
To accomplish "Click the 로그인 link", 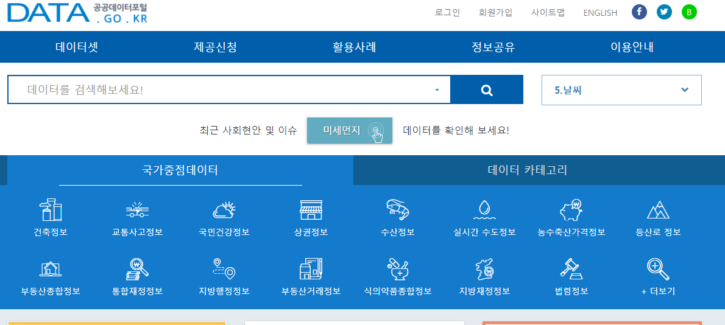I will [447, 12].
